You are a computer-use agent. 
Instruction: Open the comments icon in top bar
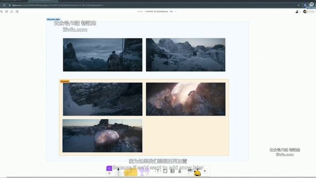(x=12, y=11)
